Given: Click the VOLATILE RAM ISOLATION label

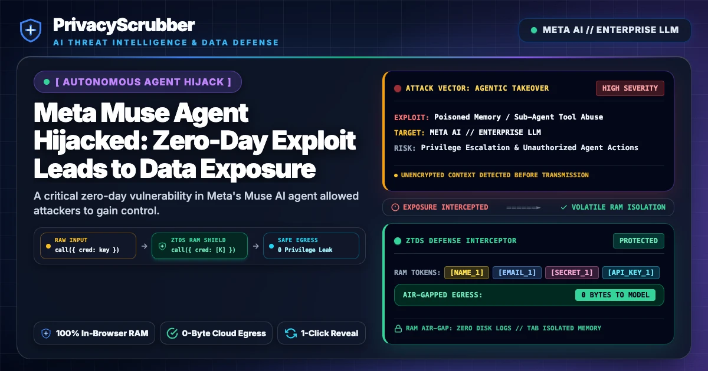Looking at the screenshot, I should coord(618,207).
